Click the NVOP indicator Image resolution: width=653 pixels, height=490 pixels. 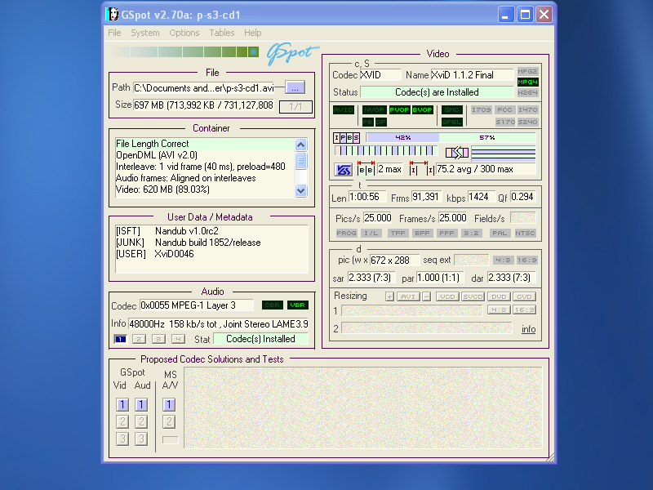[374, 110]
